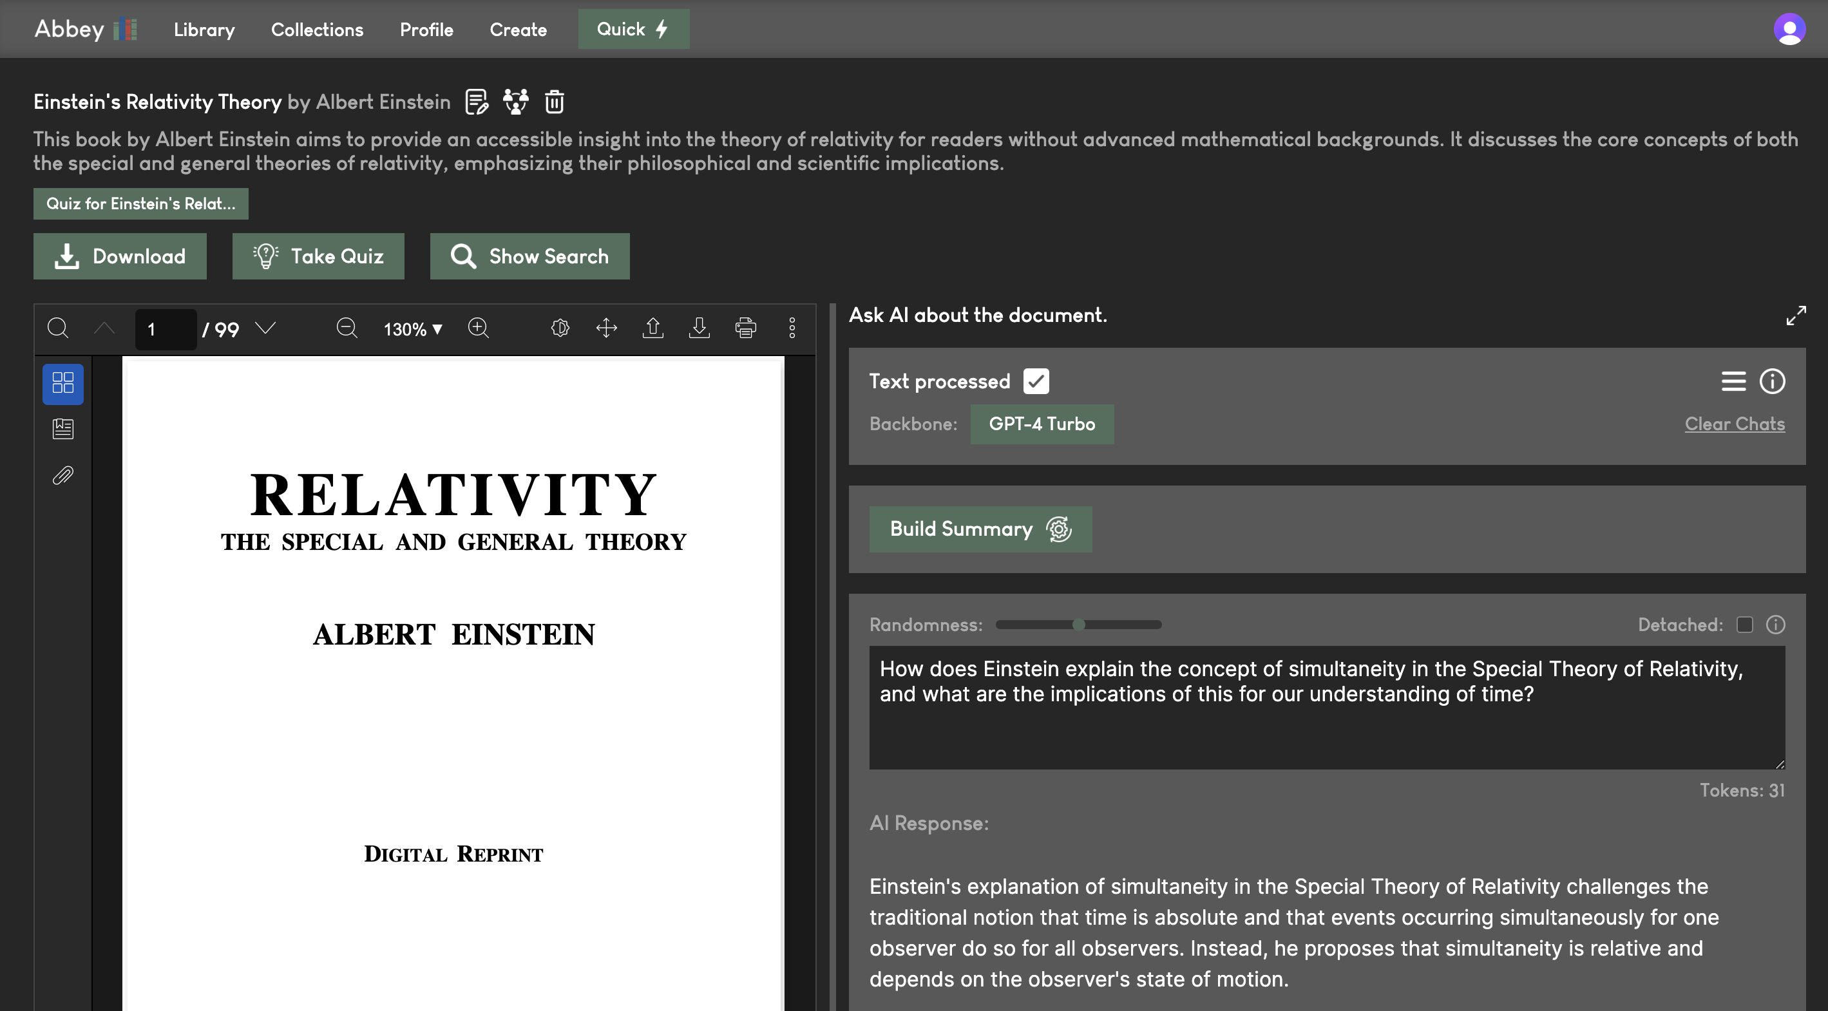
Task: Toggle the thumbnails sidebar view button
Action: tap(62, 384)
